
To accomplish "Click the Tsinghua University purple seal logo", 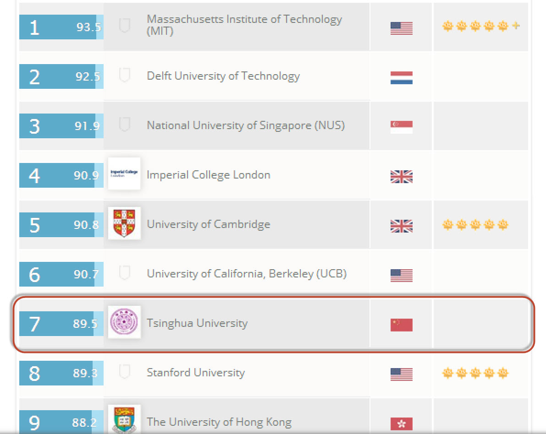I will tap(124, 322).
